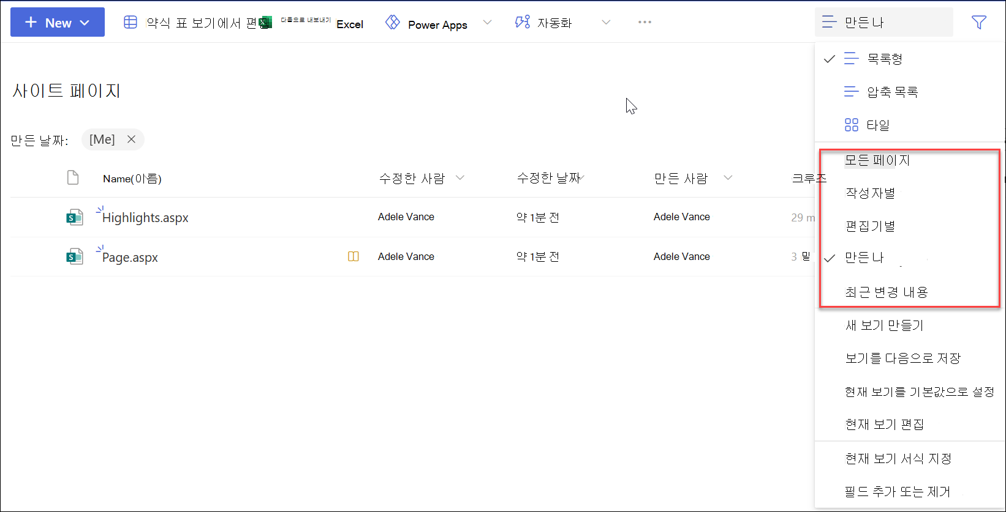1006x512 pixels.
Task: Click 약 1분 전 in Highlights row
Action: pyautogui.click(x=537, y=218)
